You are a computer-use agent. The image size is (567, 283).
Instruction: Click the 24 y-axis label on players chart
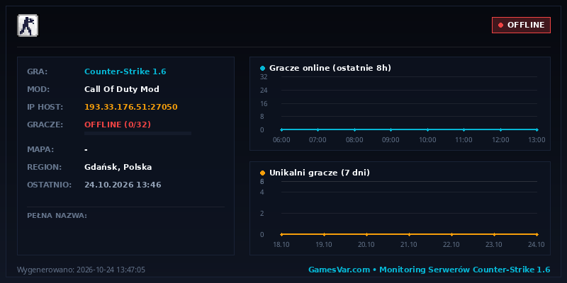(264, 91)
